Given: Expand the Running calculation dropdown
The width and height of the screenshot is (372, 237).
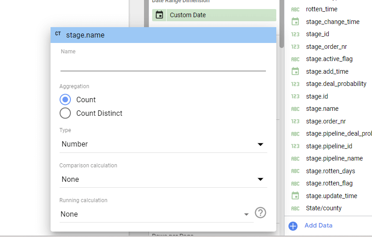Looking at the screenshot, I should click(157, 214).
